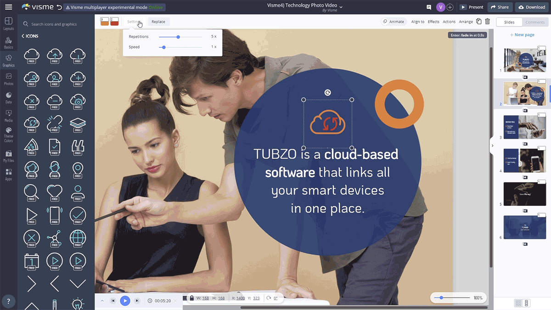This screenshot has width=551, height=310.
Task: Select the globe icon in icons library
Action: (78, 238)
